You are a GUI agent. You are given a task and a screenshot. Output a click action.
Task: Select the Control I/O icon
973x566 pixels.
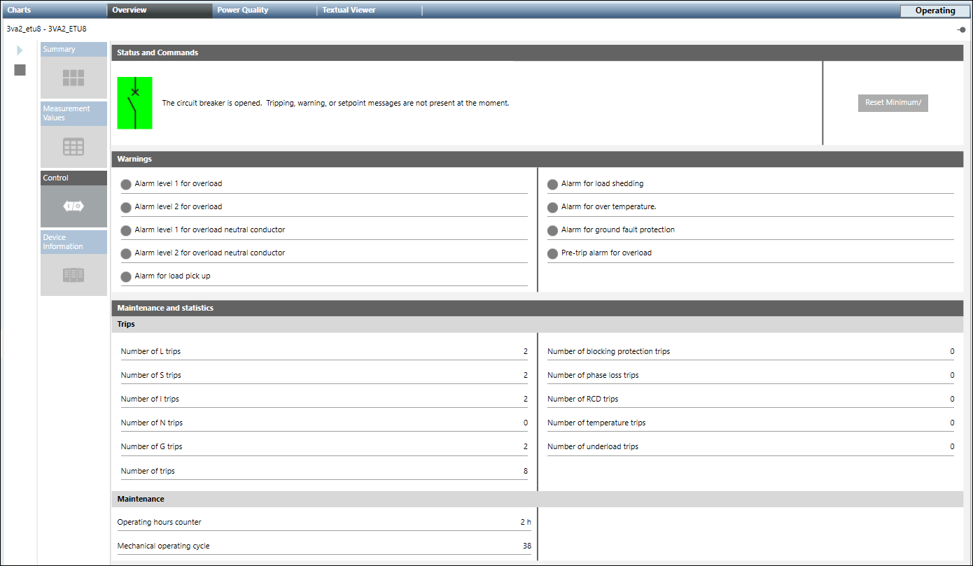pos(73,206)
